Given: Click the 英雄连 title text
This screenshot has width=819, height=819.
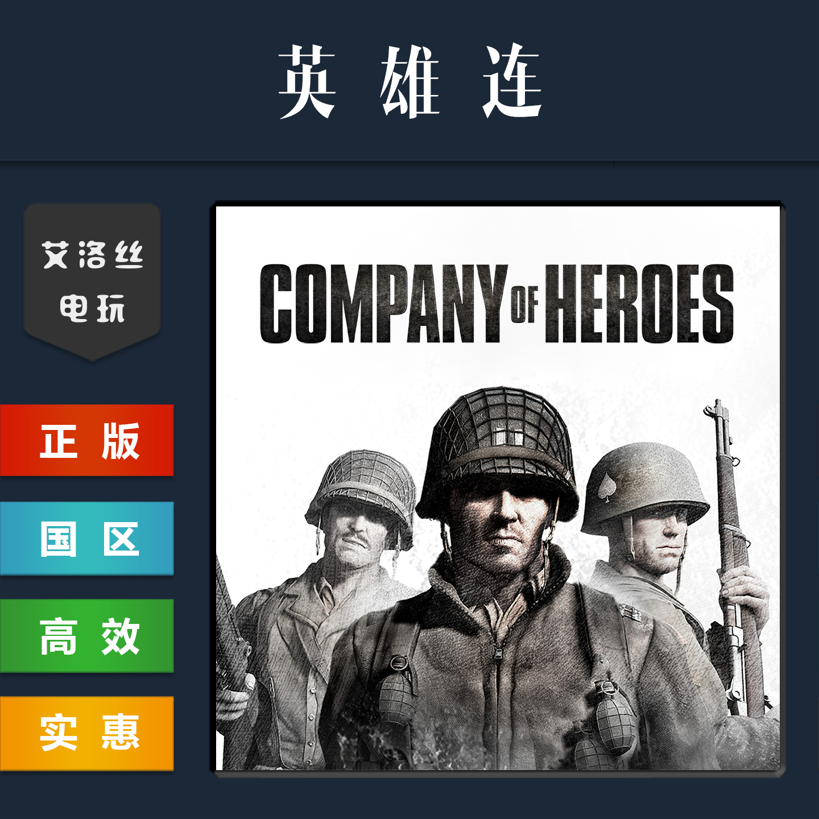Looking at the screenshot, I should [x=409, y=81].
